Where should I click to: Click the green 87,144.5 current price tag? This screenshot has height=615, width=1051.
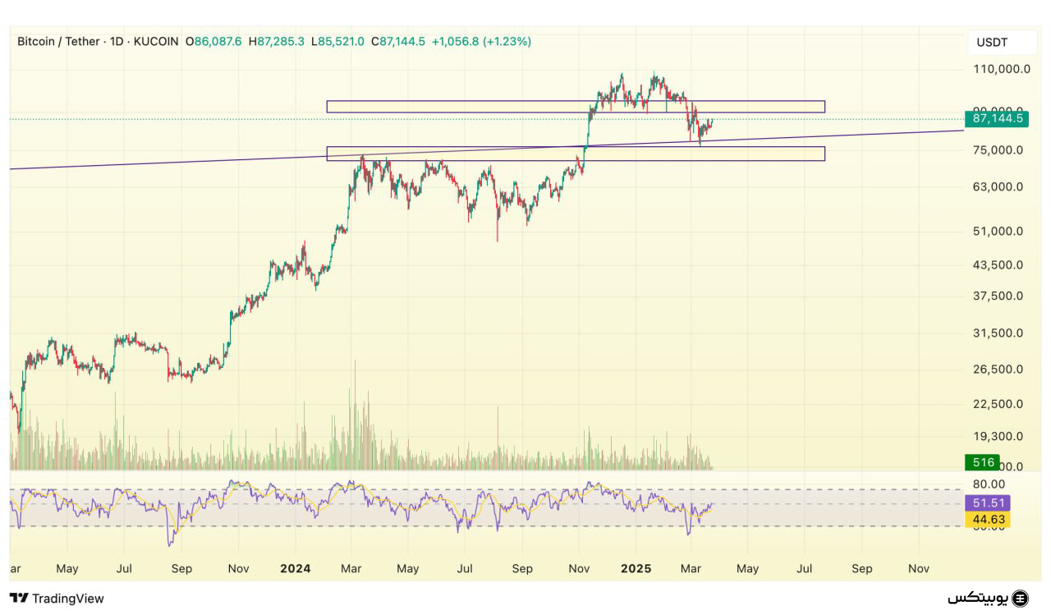pyautogui.click(x=997, y=119)
